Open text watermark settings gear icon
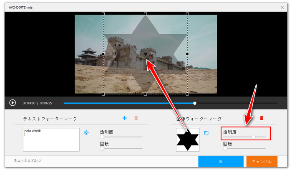This screenshot has width=292, height=170. [86, 132]
